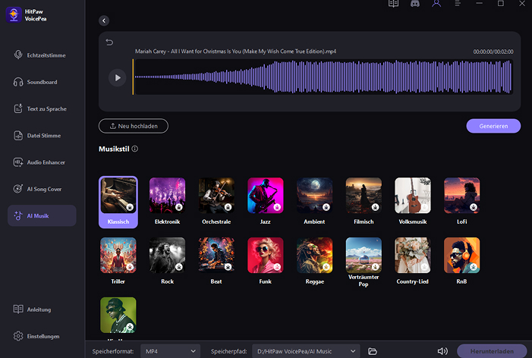Viewport: 532px width, 358px height.
Task: Select the Beat style
Action: pyautogui.click(x=216, y=261)
